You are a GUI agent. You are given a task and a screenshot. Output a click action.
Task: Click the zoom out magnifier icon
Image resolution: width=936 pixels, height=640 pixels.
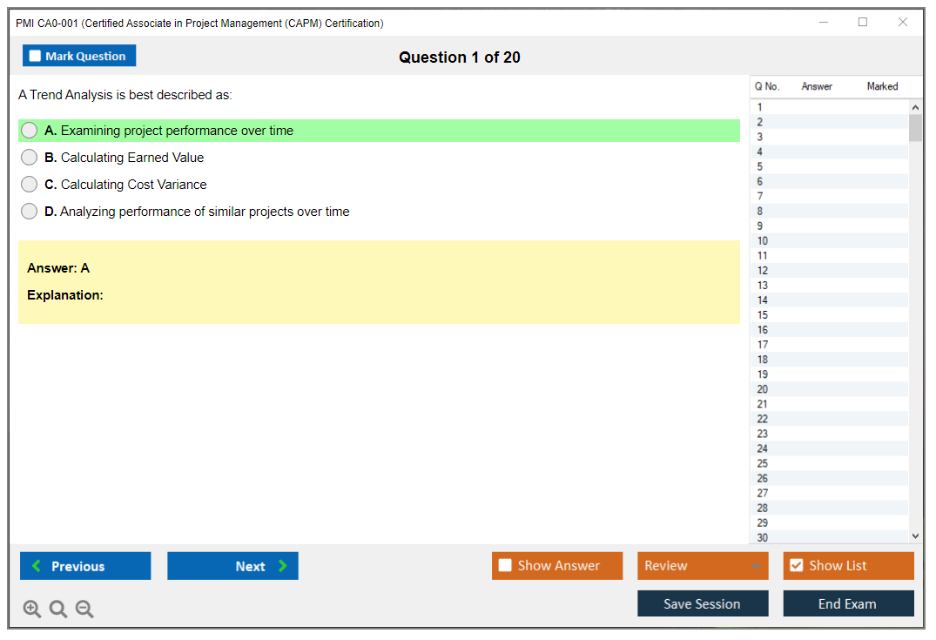pyautogui.click(x=84, y=610)
